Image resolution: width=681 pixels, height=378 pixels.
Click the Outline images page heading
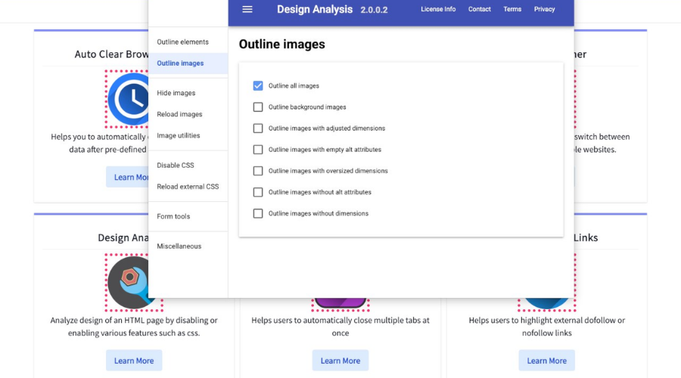coord(282,45)
